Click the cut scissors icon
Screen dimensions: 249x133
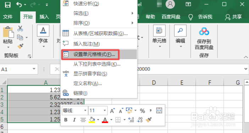20,29
